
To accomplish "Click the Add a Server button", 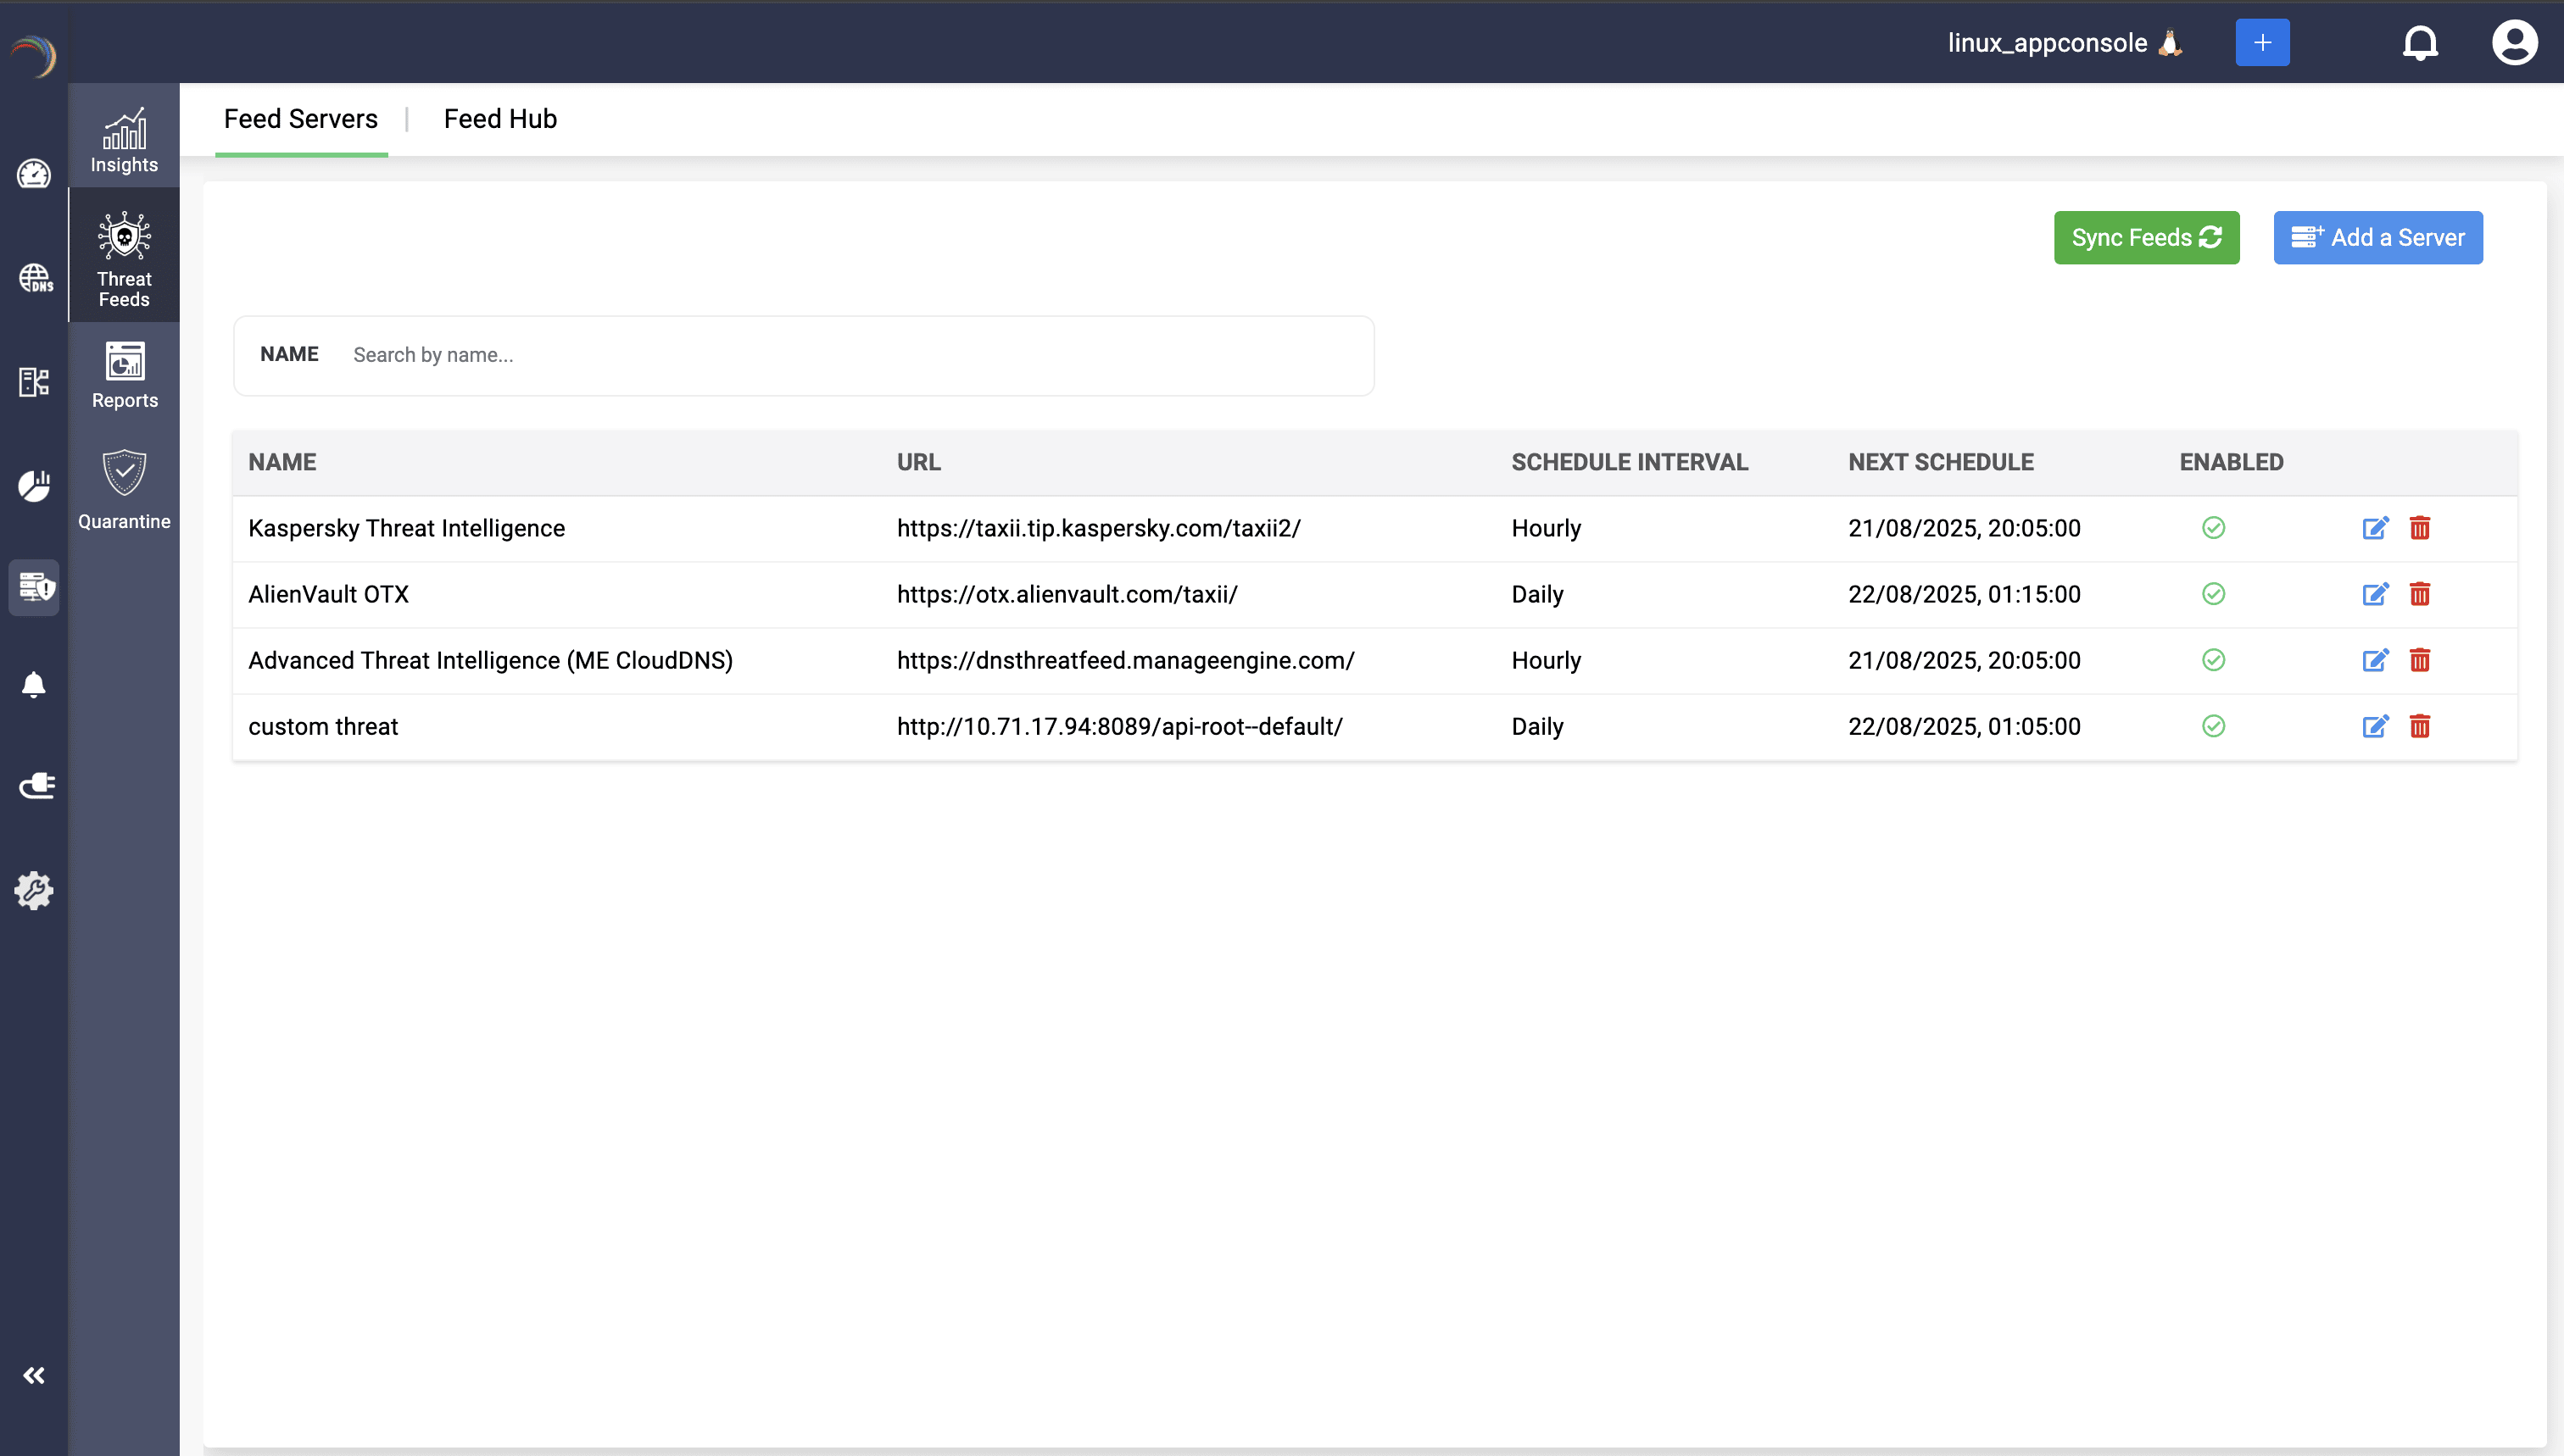I will click(x=2378, y=237).
